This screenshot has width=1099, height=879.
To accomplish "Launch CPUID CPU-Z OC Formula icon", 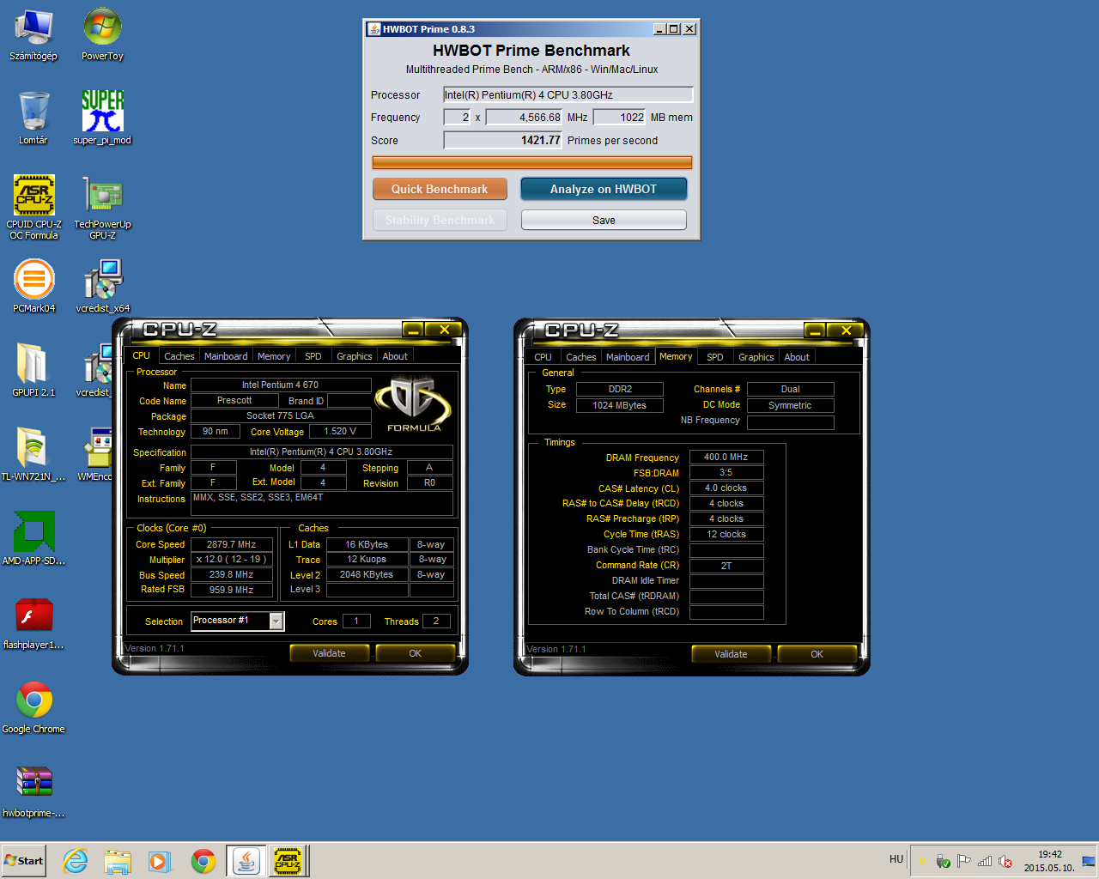I will coord(33,207).
